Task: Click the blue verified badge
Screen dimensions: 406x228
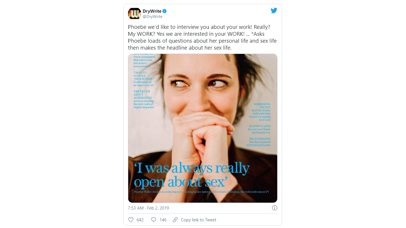Action: tap(165, 11)
